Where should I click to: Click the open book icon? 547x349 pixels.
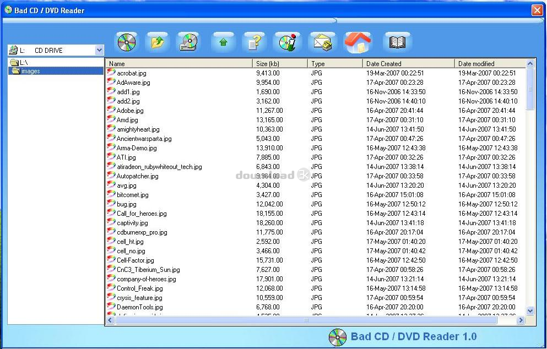coord(397,42)
